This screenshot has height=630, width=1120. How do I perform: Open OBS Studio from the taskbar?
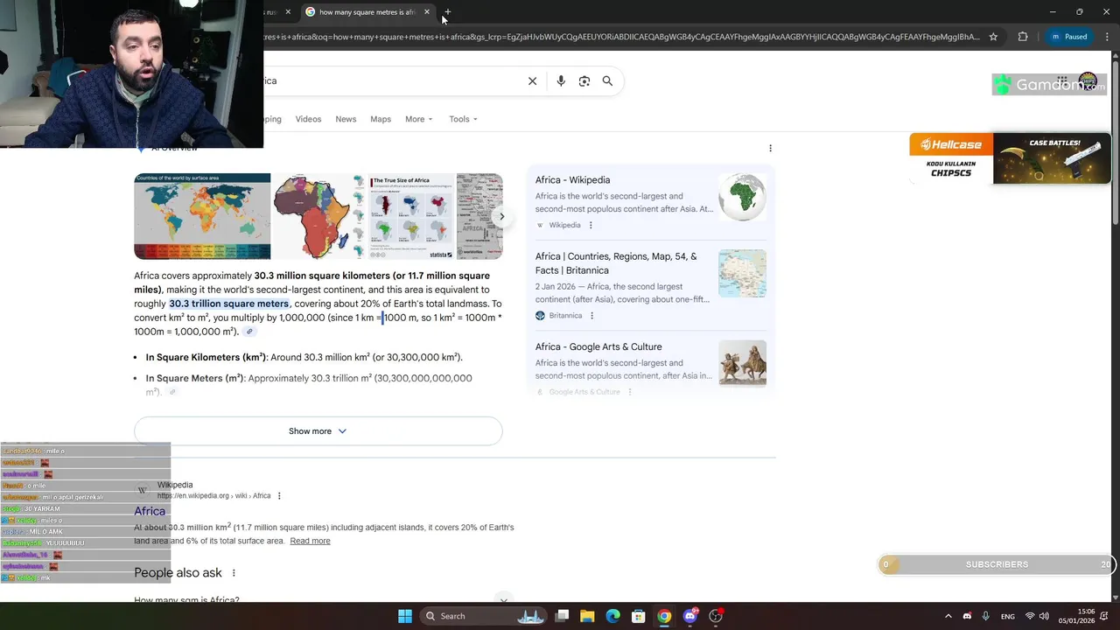716,616
